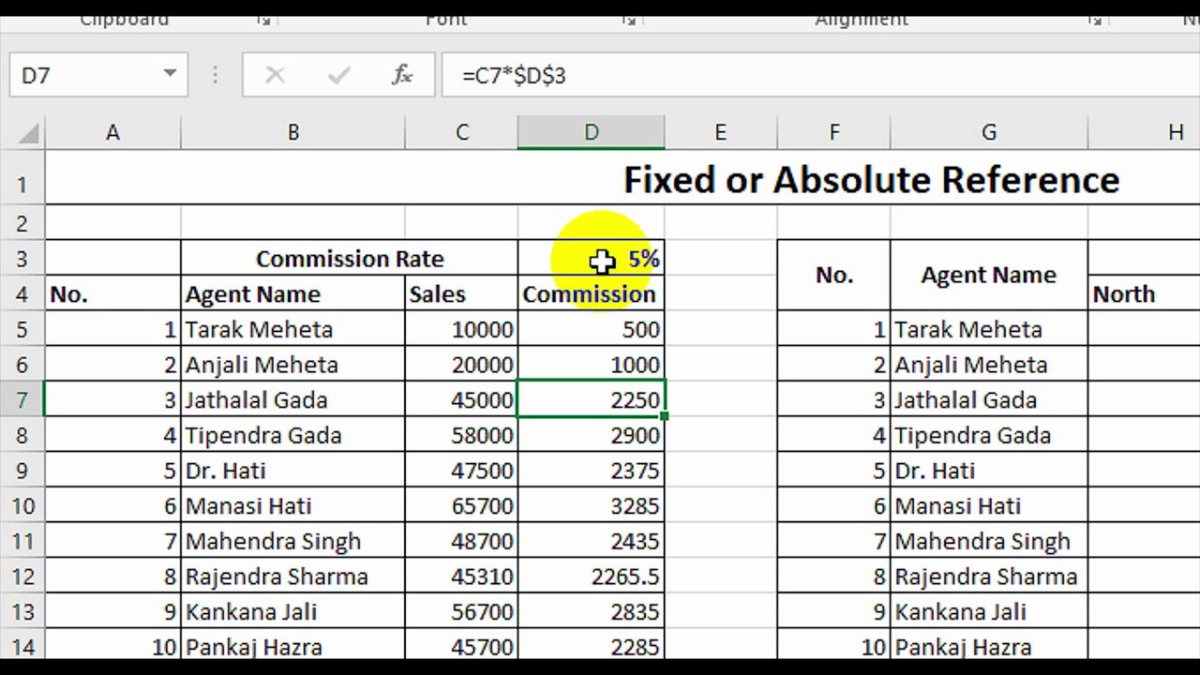Viewport: 1200px width, 675px height.
Task: Select the 'North' header cell
Action: [x=1144, y=294]
